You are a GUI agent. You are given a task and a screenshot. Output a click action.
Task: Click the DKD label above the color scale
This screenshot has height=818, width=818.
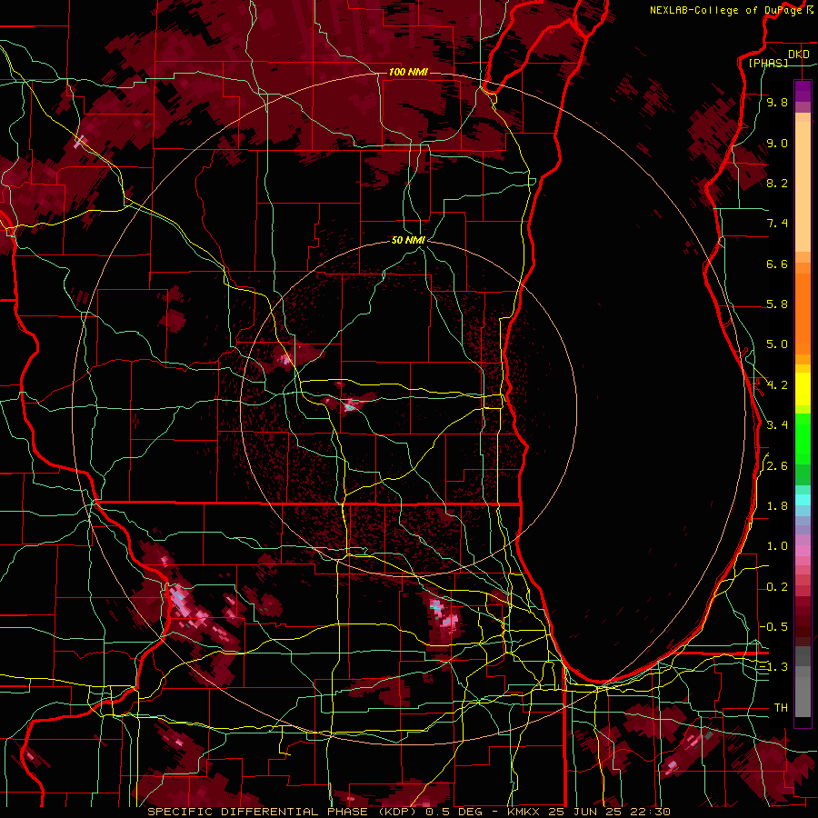point(799,55)
